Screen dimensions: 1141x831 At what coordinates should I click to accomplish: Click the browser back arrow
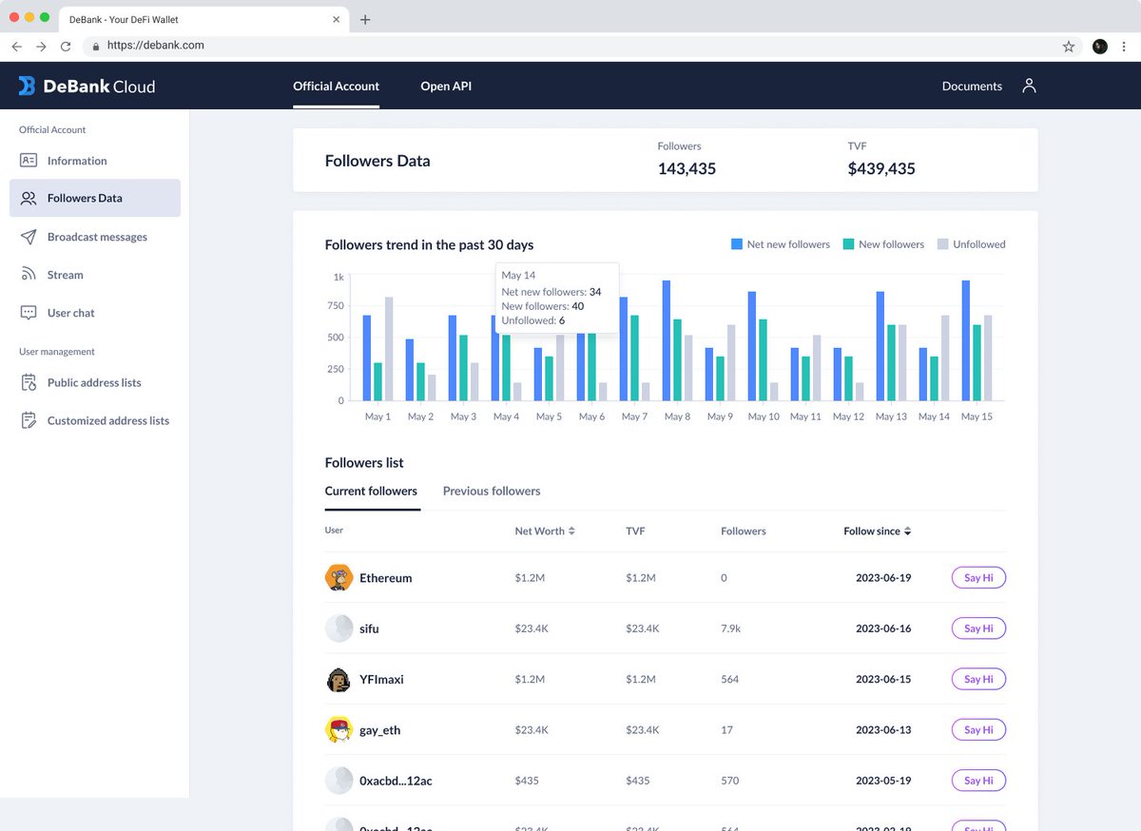point(17,46)
